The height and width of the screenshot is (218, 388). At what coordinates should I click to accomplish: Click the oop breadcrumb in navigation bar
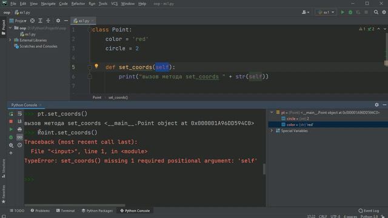click(7, 12)
